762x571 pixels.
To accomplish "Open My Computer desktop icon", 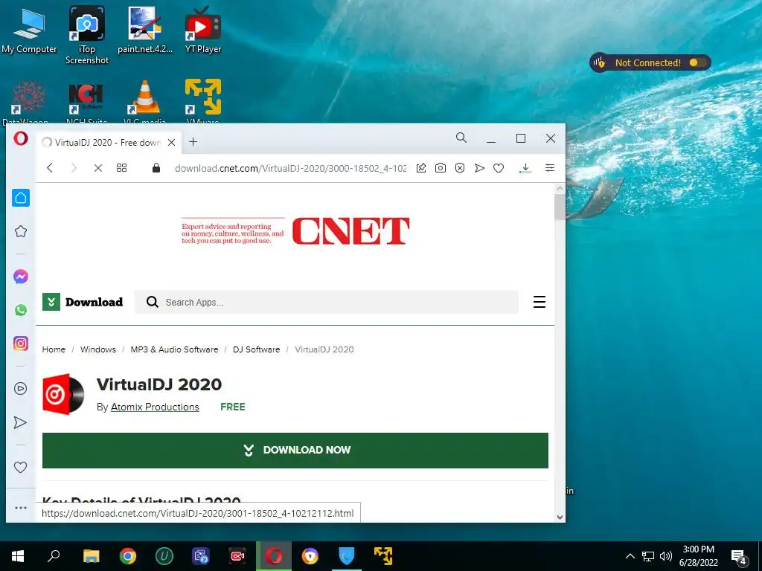I will pos(29,30).
